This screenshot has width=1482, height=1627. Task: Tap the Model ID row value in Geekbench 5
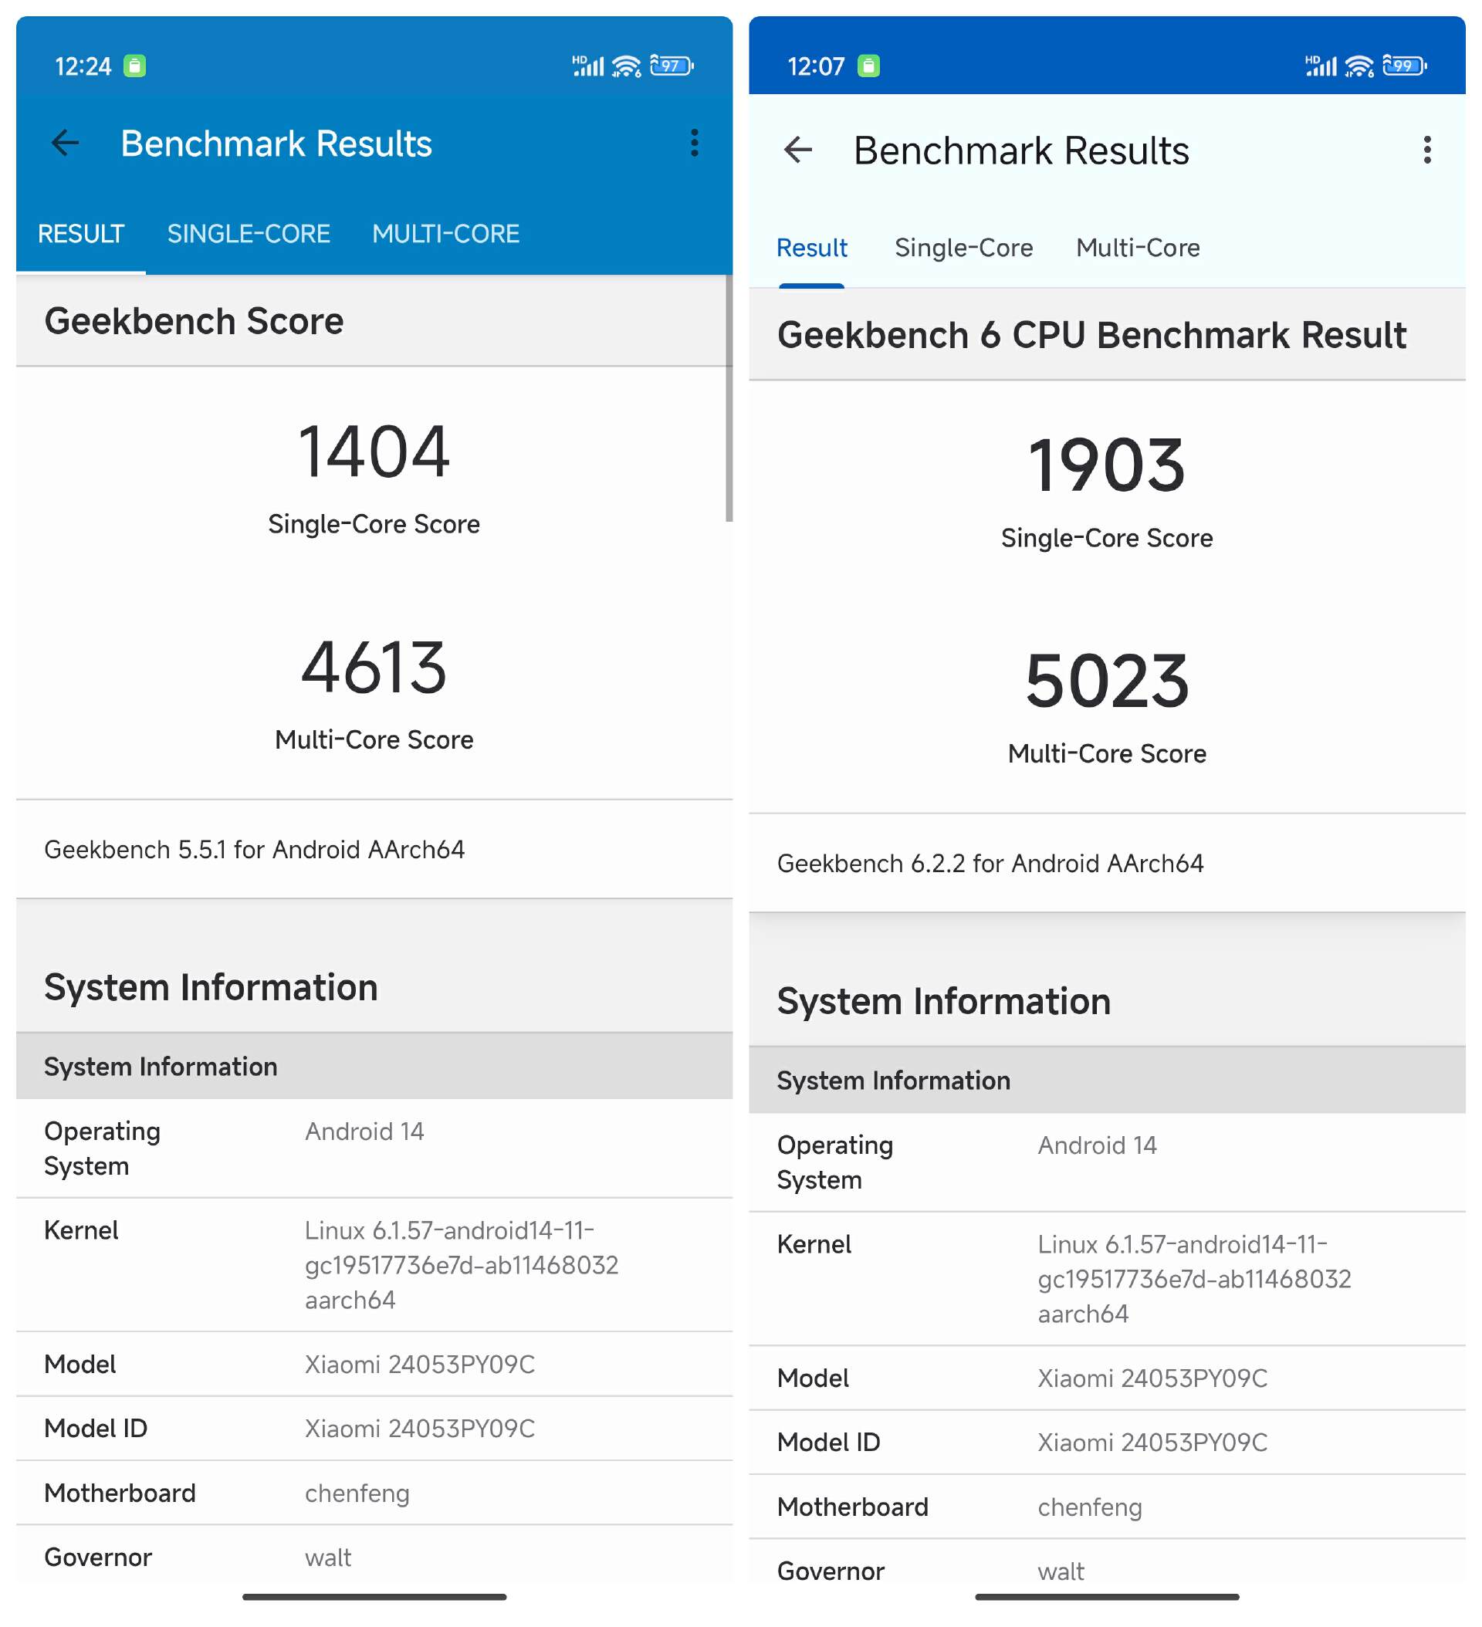[420, 1429]
